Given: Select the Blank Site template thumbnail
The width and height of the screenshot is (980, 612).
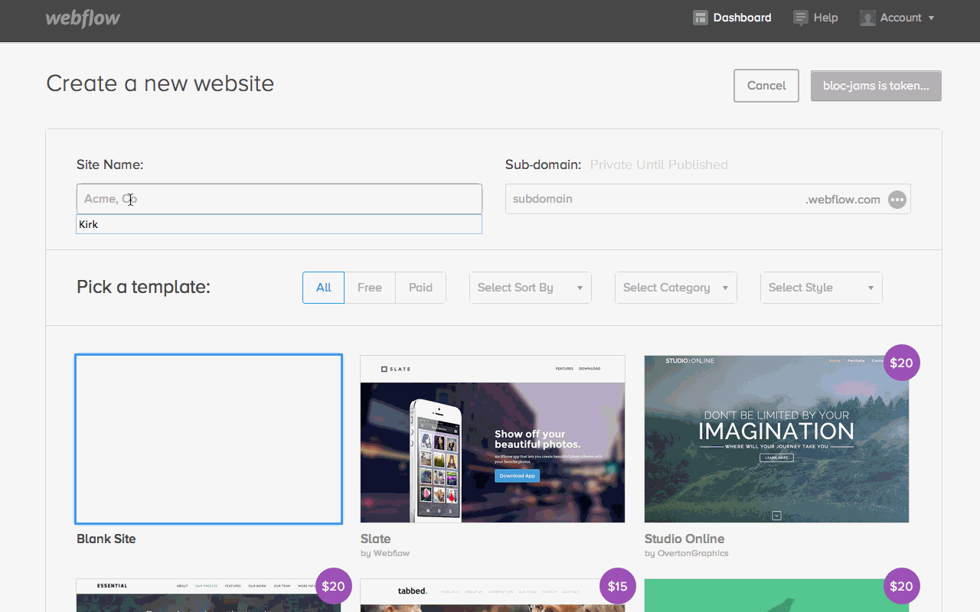Looking at the screenshot, I should click(208, 438).
